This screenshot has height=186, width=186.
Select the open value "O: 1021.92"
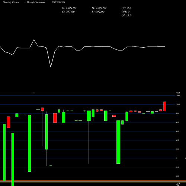(69, 8)
